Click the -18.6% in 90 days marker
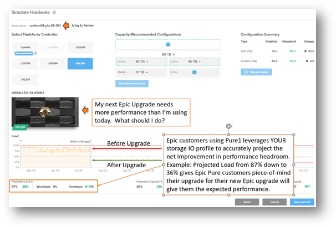 coord(79,142)
